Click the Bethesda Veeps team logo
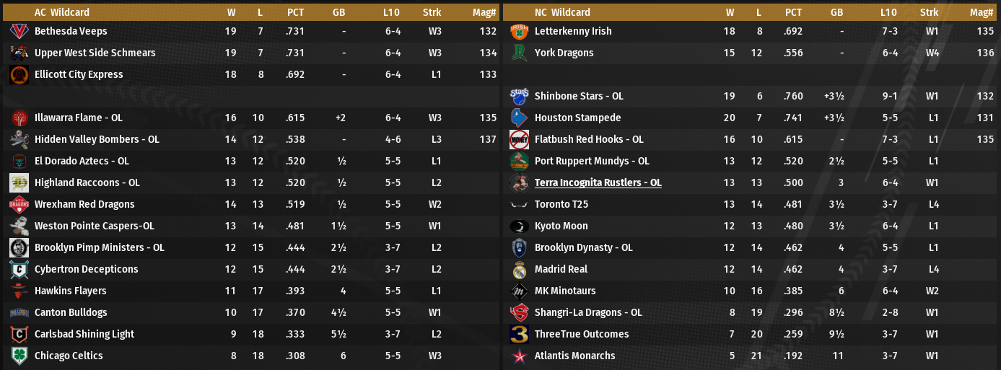Image resolution: width=1001 pixels, height=370 pixels. pyautogui.click(x=18, y=31)
